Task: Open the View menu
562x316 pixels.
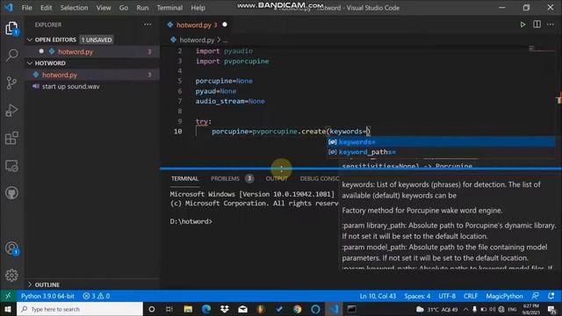Action: click(x=104, y=8)
